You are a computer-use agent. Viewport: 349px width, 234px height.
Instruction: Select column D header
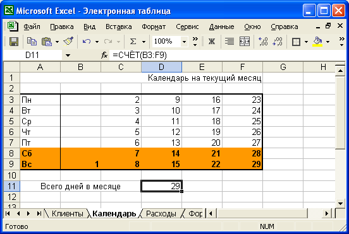(161, 67)
